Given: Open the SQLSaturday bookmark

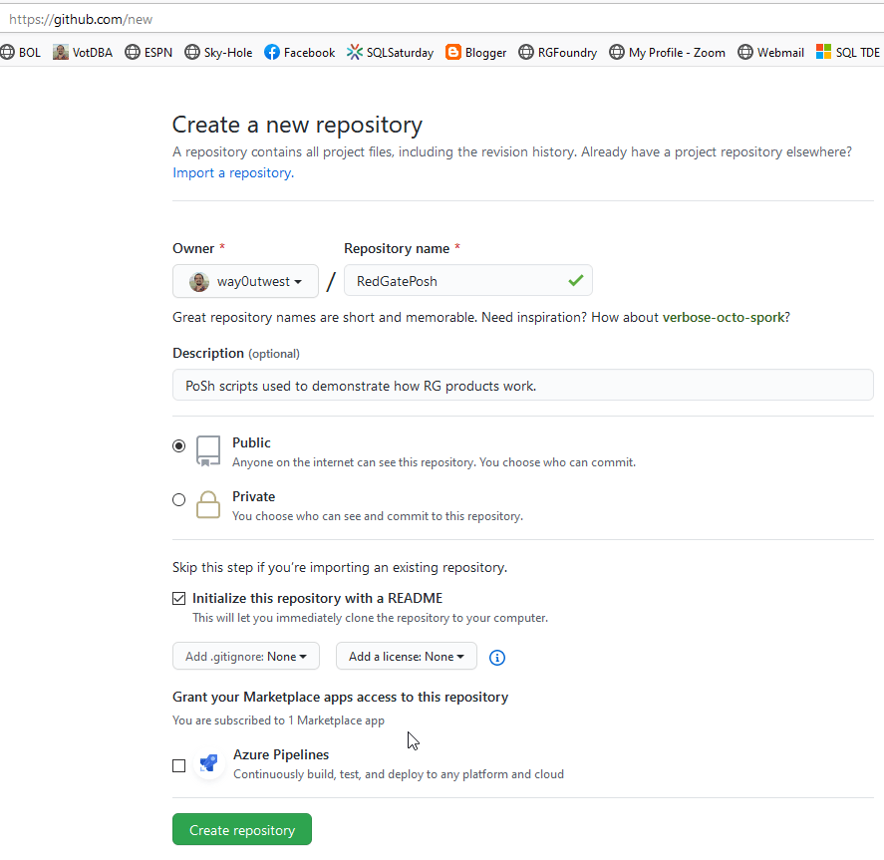Looking at the screenshot, I should [x=390, y=53].
